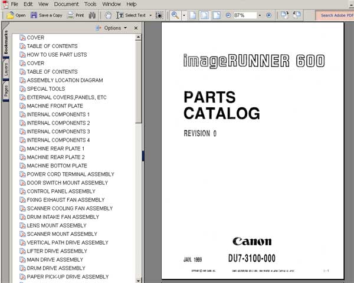Select the Hand tool
354x283 pixels.
(108, 15)
